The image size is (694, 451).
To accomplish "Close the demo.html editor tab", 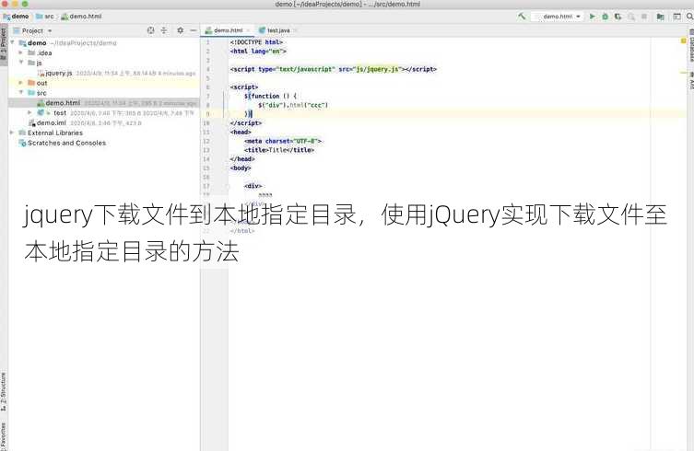I will click(x=248, y=30).
